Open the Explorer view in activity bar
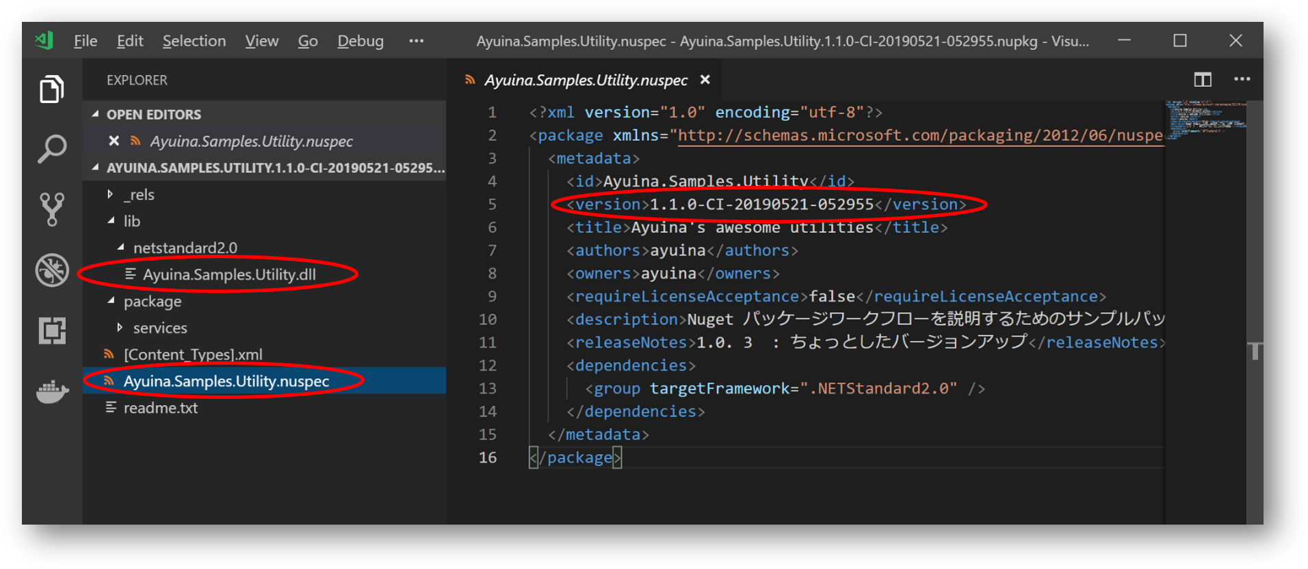Image resolution: width=1308 pixels, height=569 pixels. point(52,89)
